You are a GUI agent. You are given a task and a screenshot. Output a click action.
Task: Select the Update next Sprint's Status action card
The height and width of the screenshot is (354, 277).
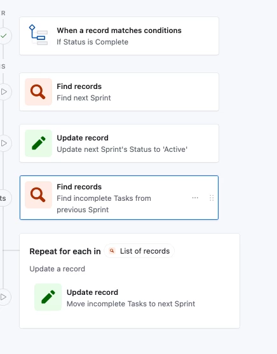(x=119, y=144)
